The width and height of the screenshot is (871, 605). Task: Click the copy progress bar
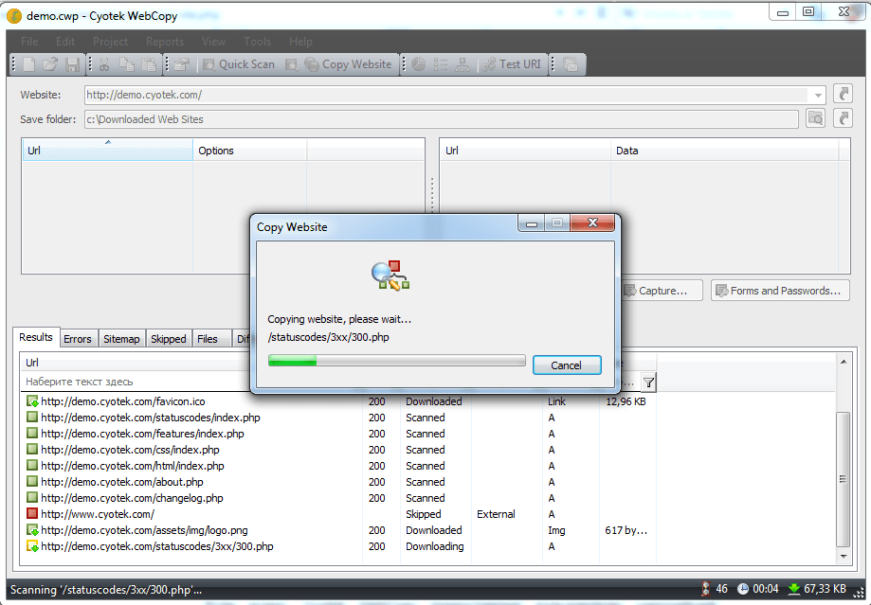coord(396,362)
